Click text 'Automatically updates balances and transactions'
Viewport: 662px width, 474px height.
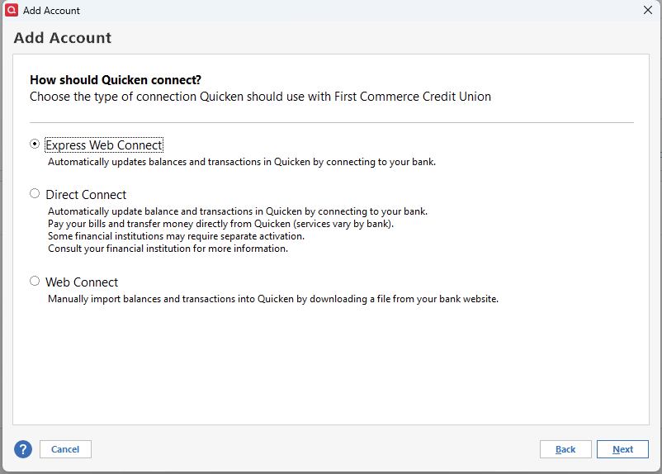(154, 162)
